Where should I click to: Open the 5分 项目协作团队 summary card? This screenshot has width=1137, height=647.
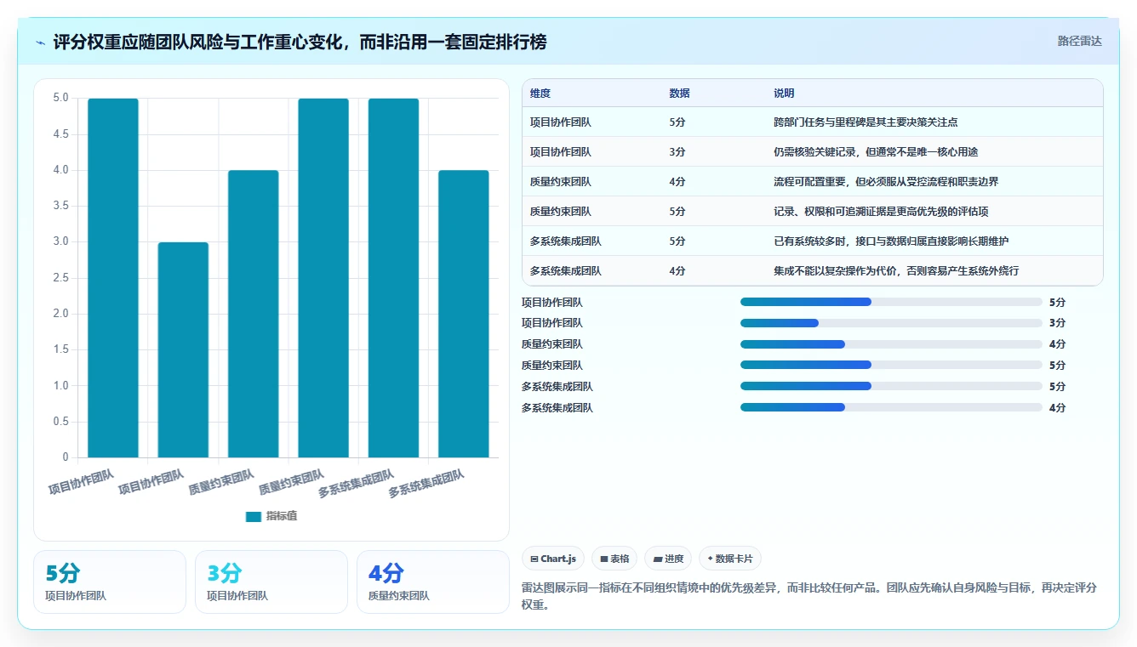110,582
